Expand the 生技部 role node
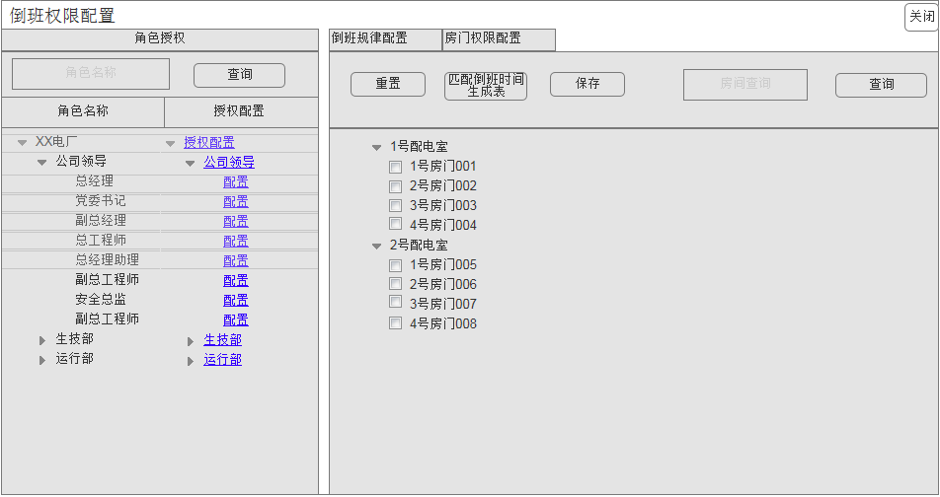 tap(42, 340)
